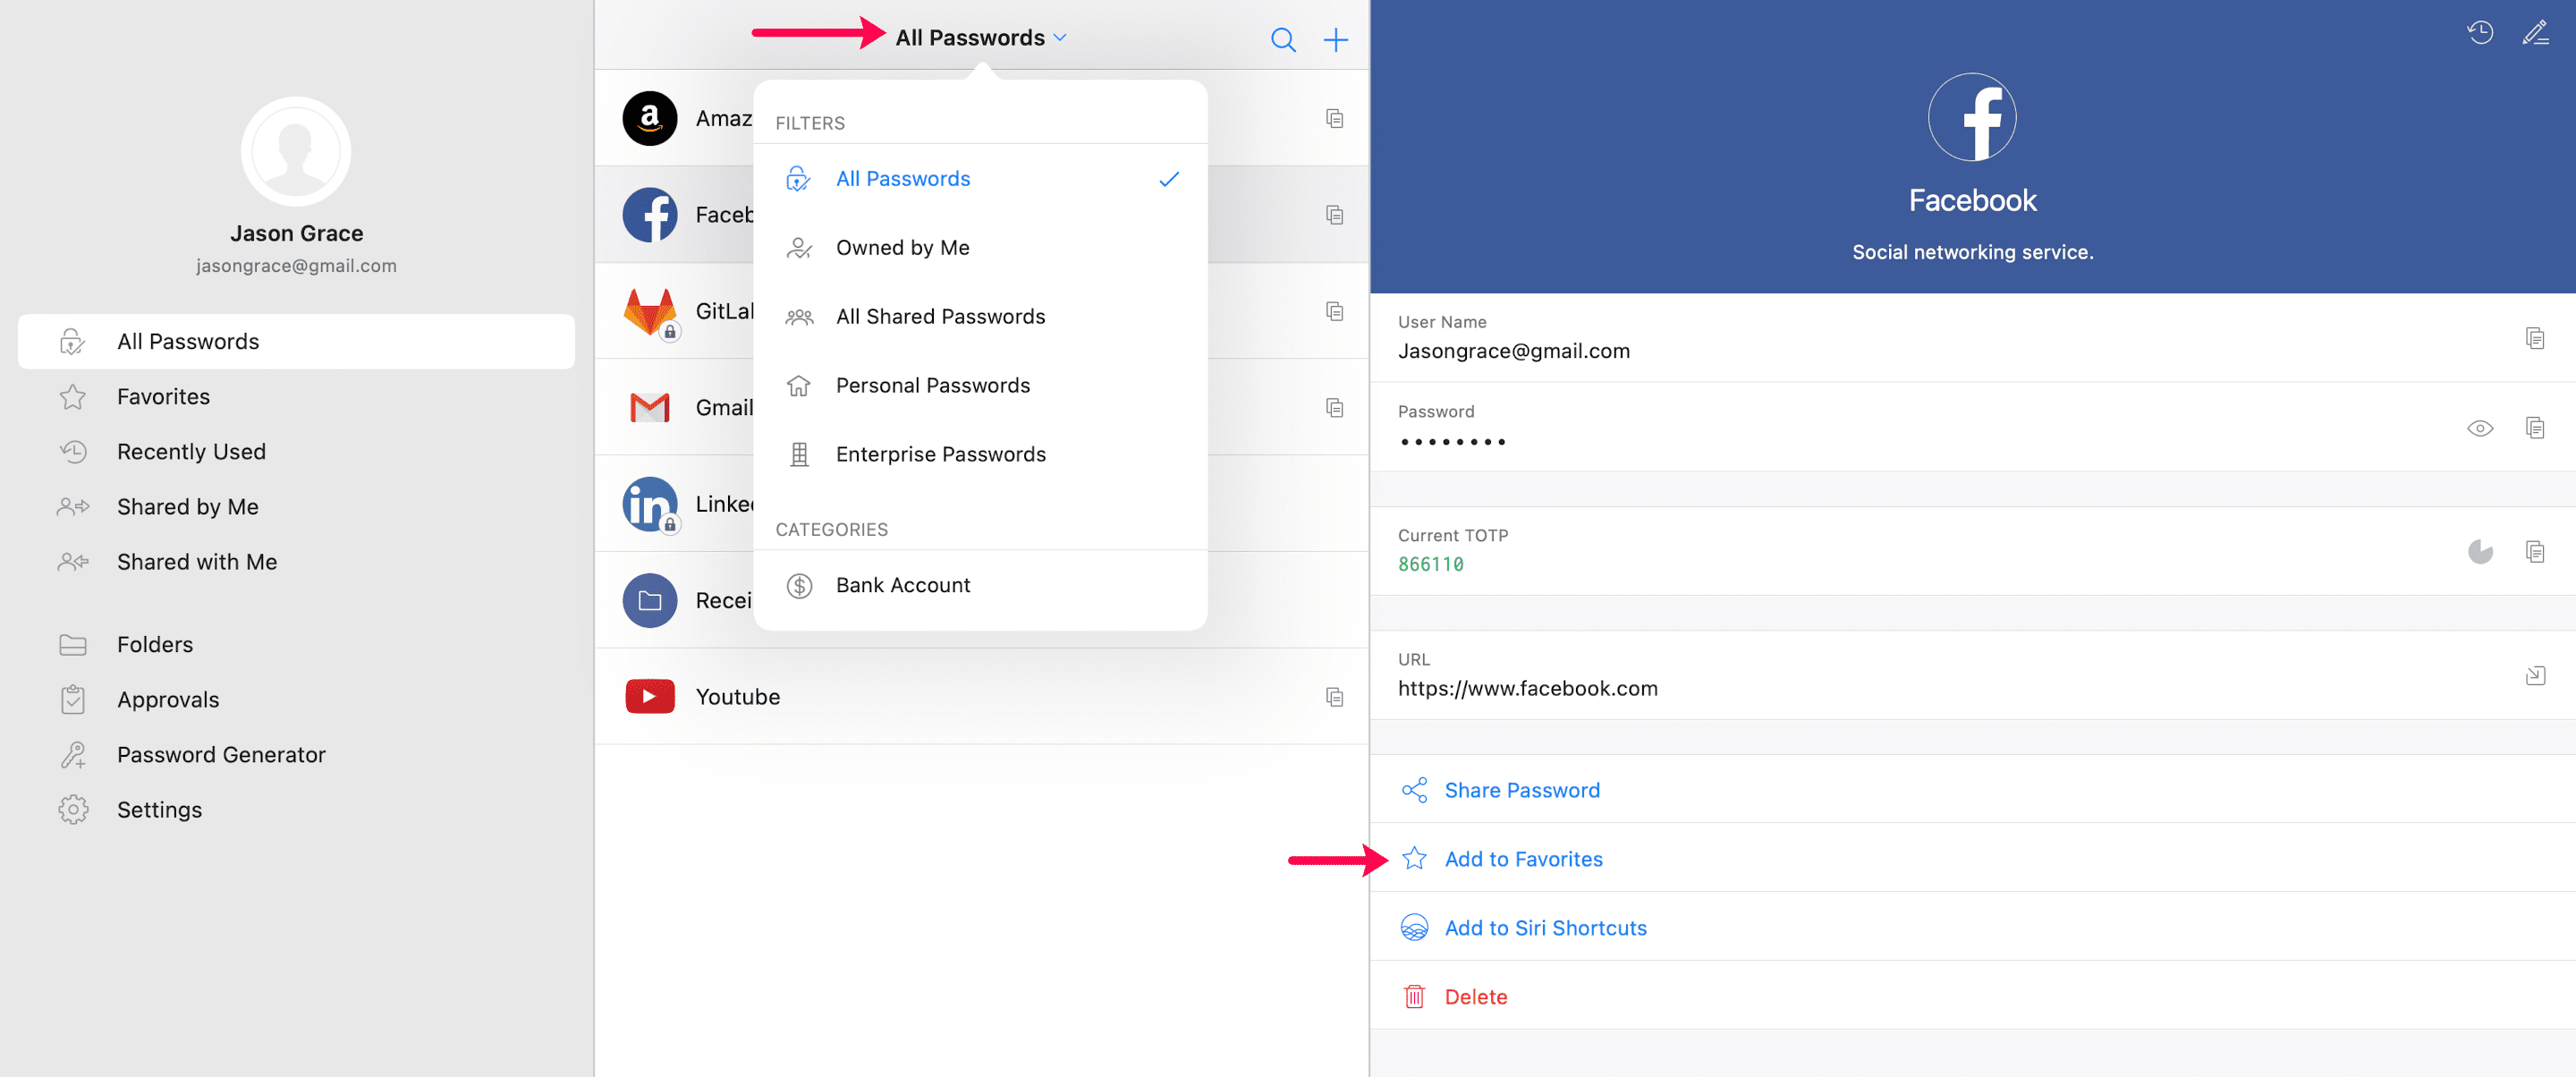
Task: Open password history clock icon
Action: click(x=2479, y=33)
